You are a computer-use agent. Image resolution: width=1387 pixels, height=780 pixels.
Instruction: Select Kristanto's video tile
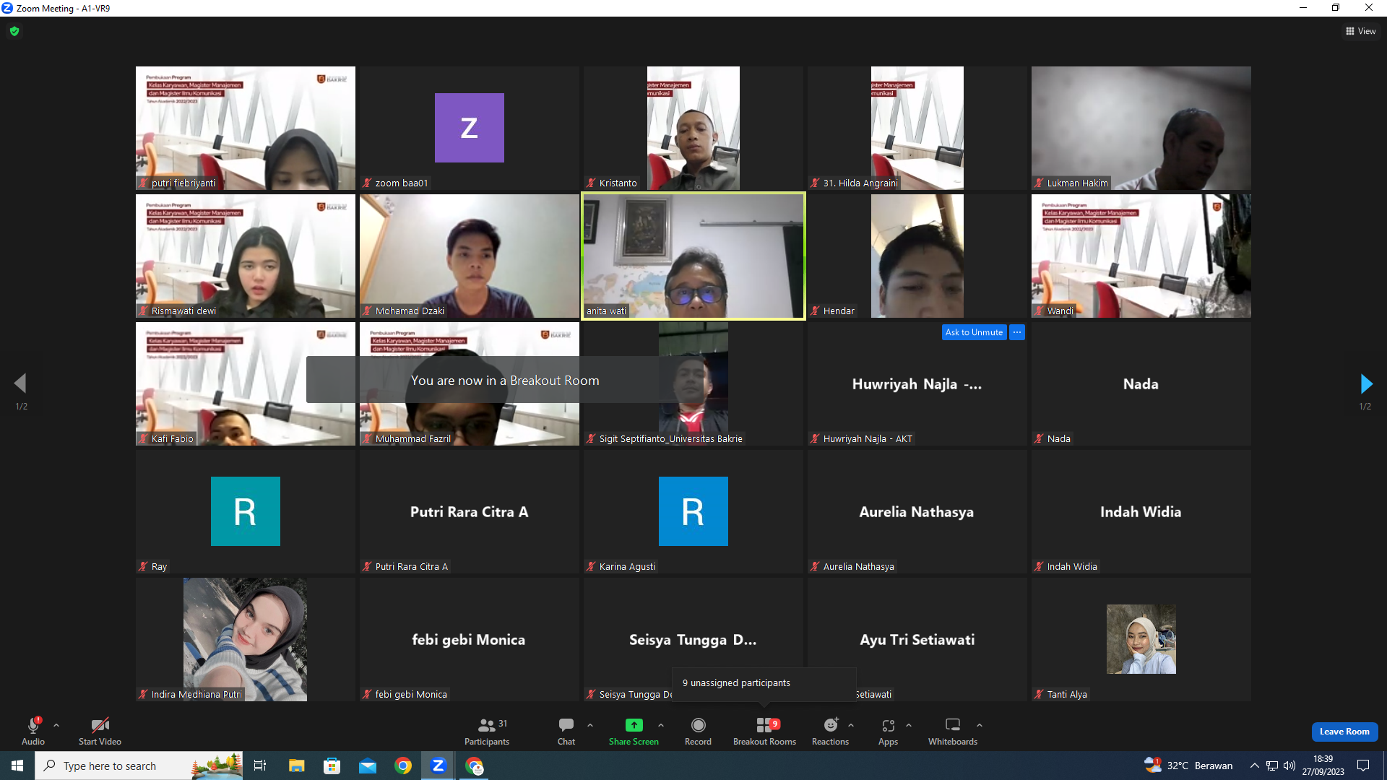click(x=693, y=128)
